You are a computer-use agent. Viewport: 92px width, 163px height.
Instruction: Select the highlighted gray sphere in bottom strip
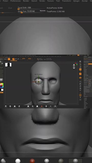click(x=75, y=161)
